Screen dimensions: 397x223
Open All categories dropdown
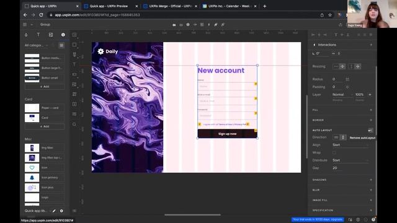tap(36, 45)
